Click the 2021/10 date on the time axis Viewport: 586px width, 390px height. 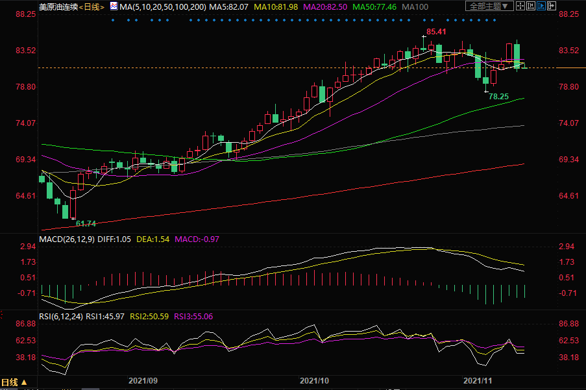315,381
